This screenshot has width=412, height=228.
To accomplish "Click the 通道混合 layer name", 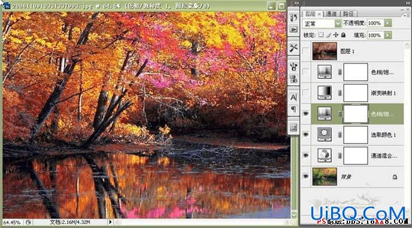I will click(384, 156).
